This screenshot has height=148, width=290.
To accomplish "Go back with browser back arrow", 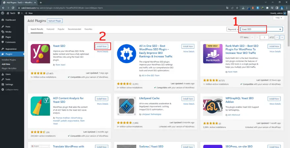I will click(3, 8).
